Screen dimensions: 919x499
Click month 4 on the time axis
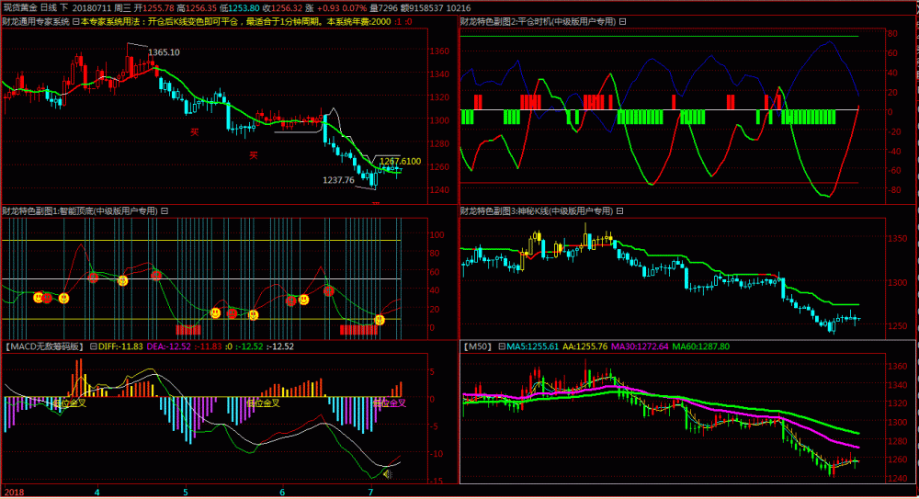[x=97, y=492]
